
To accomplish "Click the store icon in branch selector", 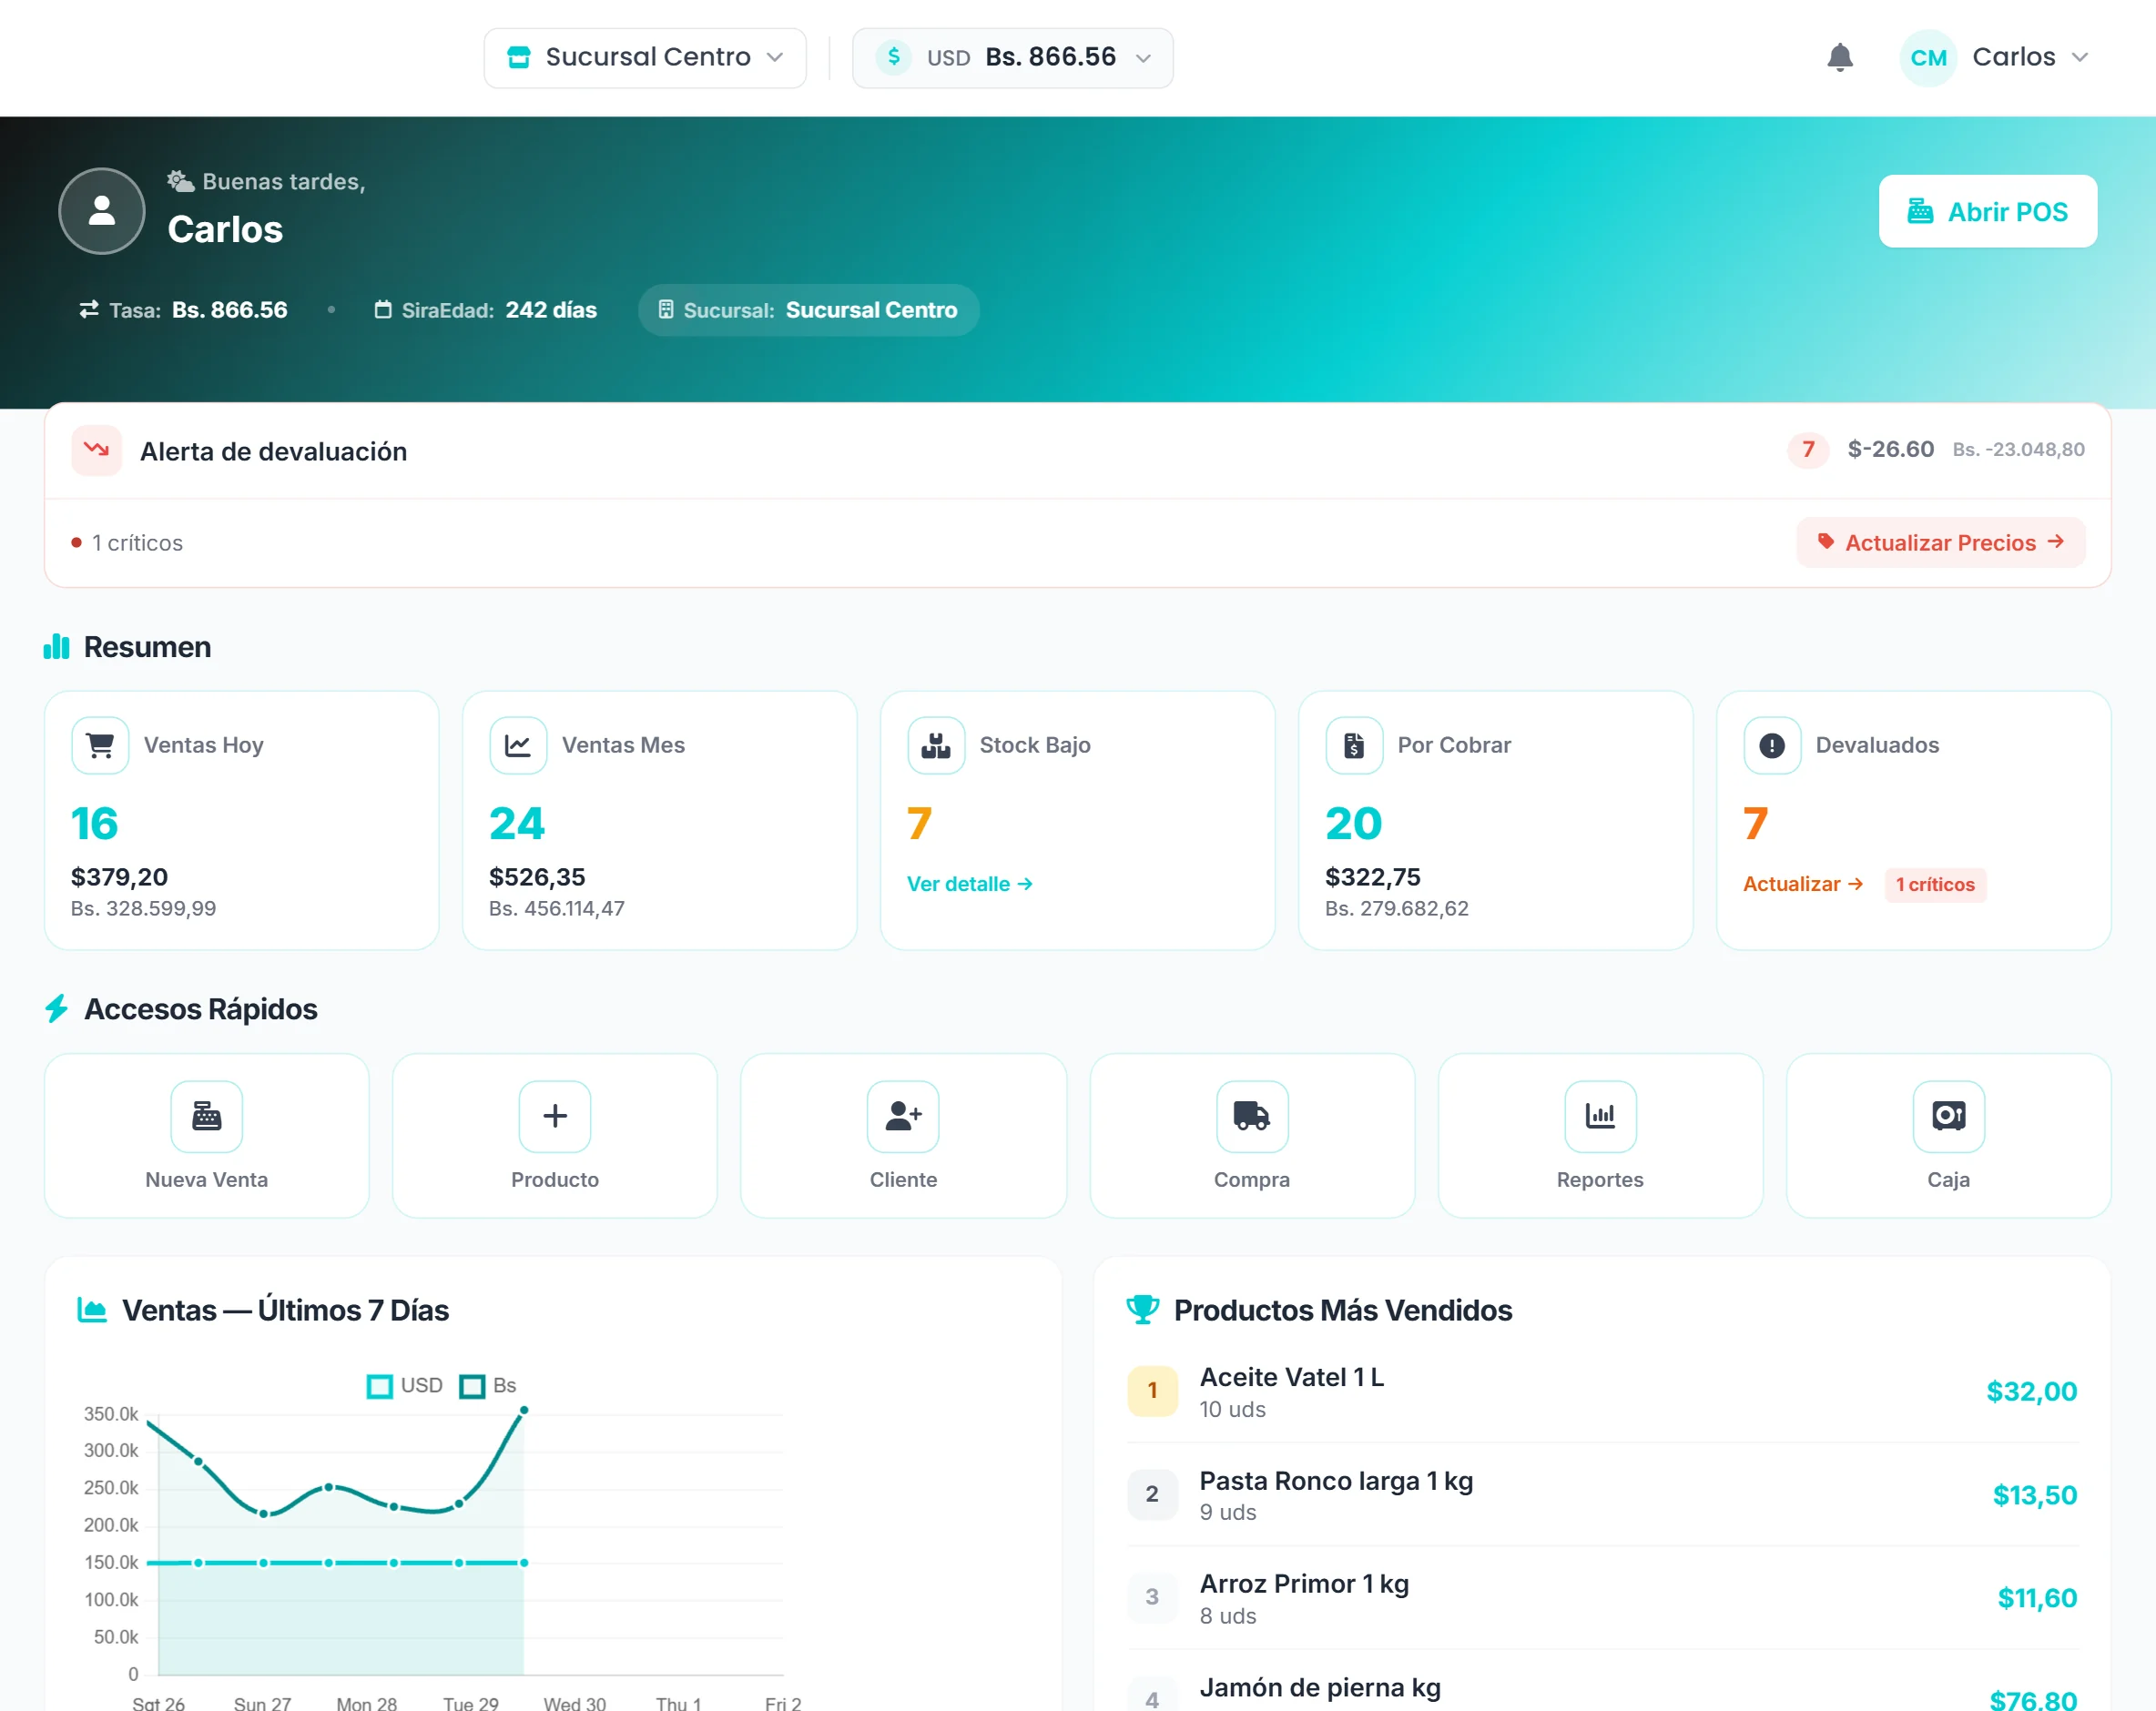I will (518, 57).
